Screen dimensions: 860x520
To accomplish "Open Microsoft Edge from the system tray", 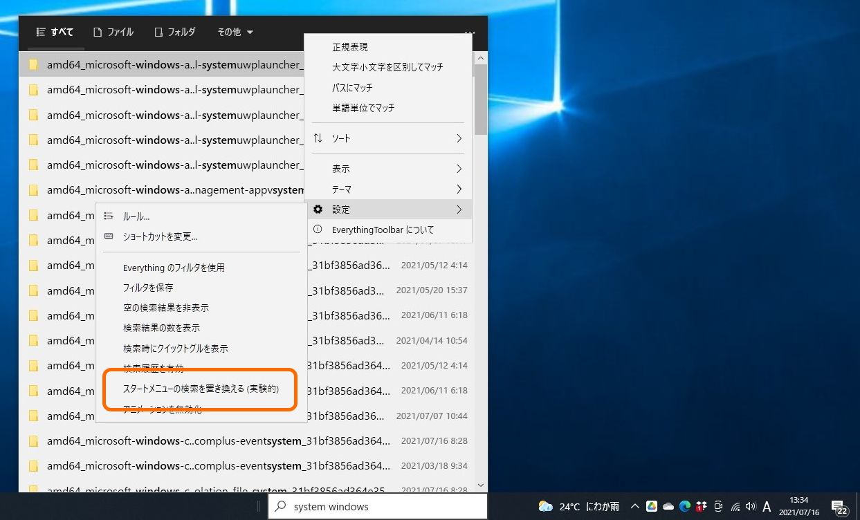I will tap(685, 507).
